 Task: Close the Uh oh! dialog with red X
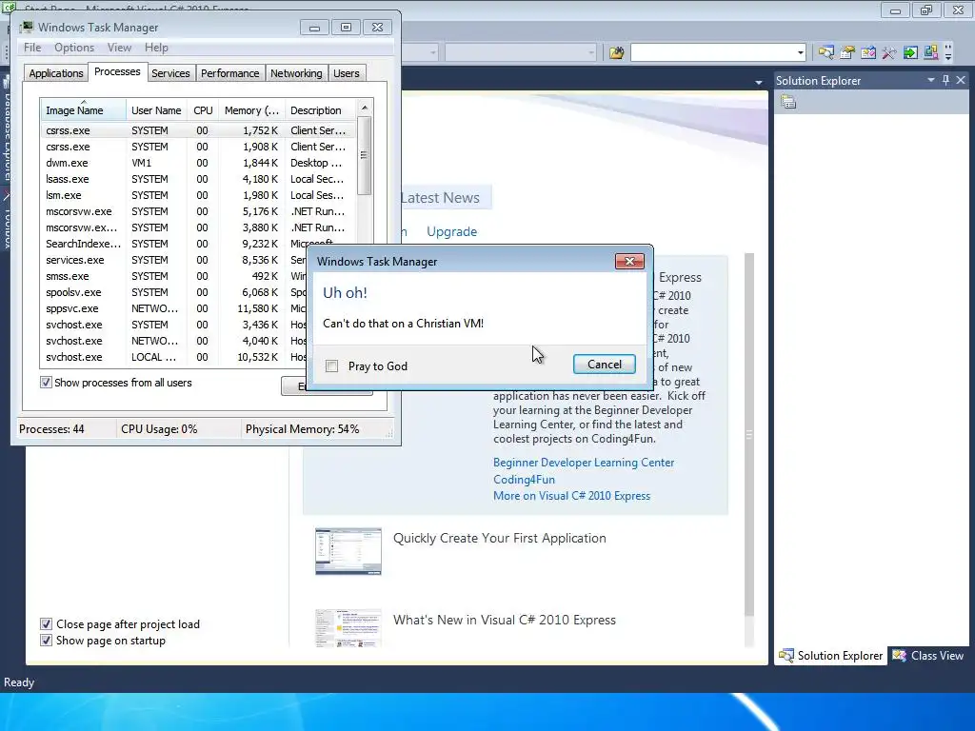629,261
